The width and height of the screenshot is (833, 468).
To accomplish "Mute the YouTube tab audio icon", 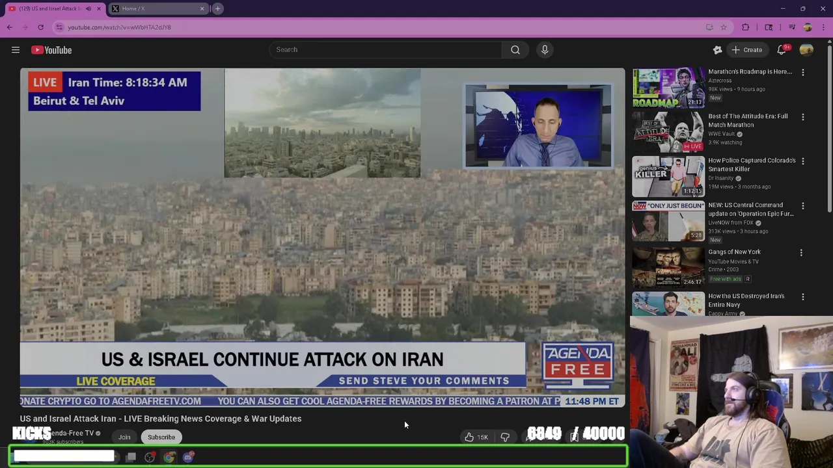I will coord(89,8).
